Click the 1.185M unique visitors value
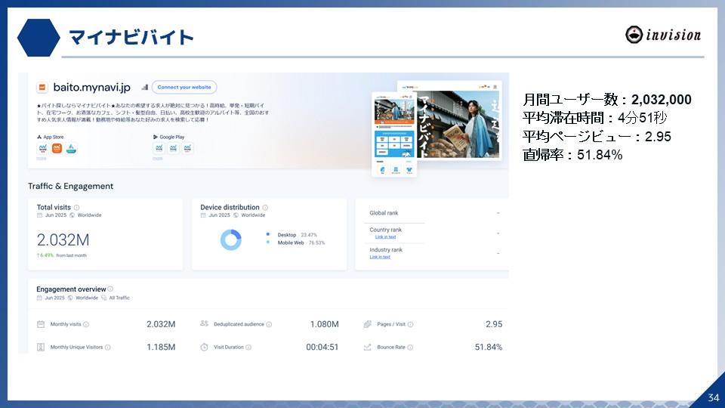The height and width of the screenshot is (408, 725). tap(161, 347)
